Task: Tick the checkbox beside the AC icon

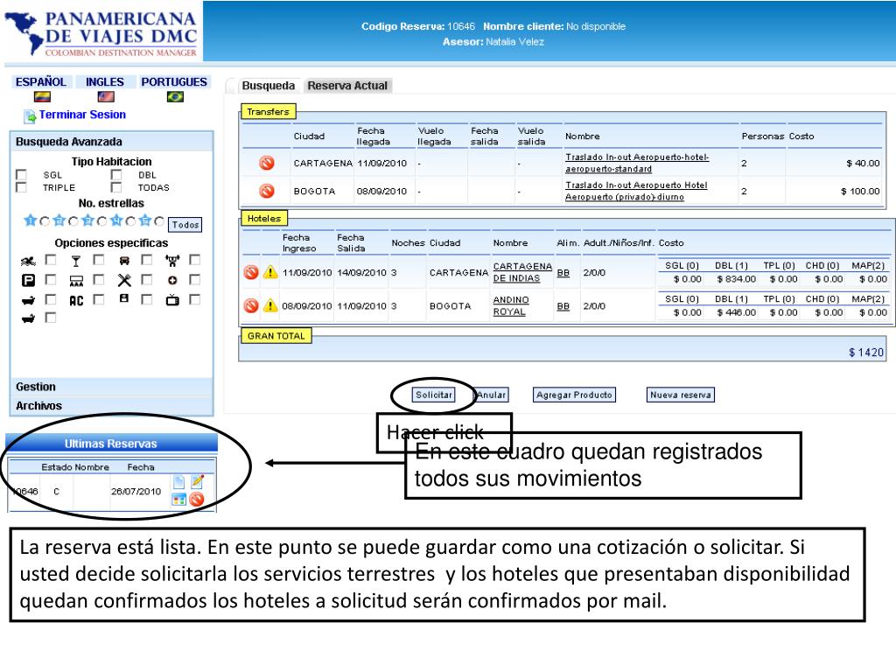Action: [x=99, y=299]
